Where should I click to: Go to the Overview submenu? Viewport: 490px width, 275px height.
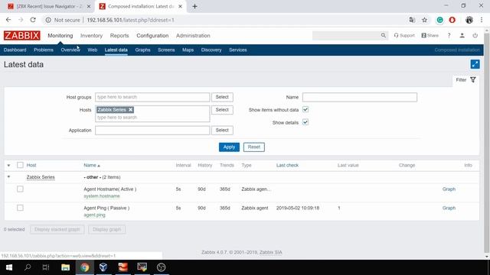coord(70,50)
